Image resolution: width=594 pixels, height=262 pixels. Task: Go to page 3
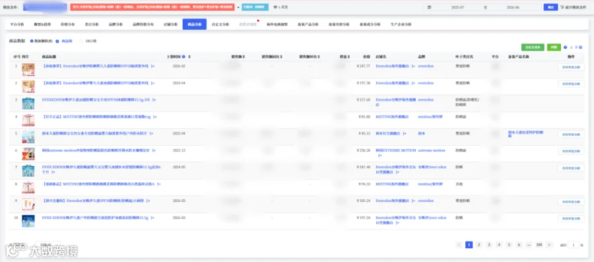click(x=489, y=245)
